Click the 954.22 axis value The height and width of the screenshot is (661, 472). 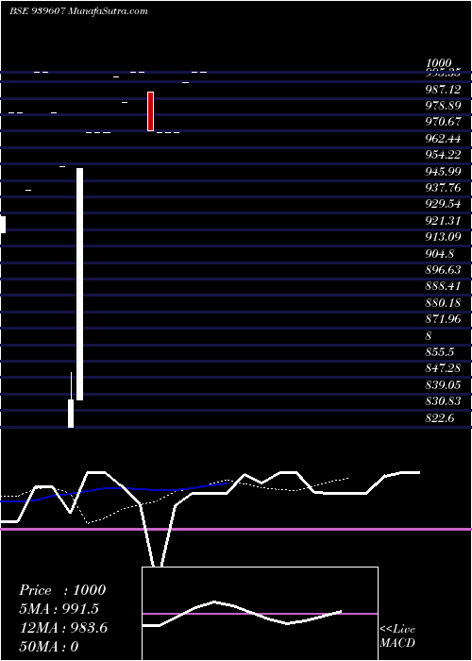pyautogui.click(x=443, y=155)
